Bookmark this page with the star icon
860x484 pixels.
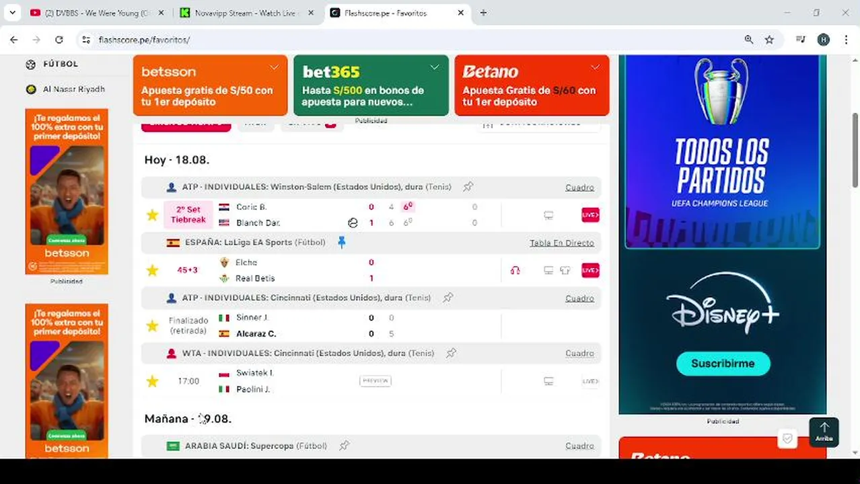(769, 40)
